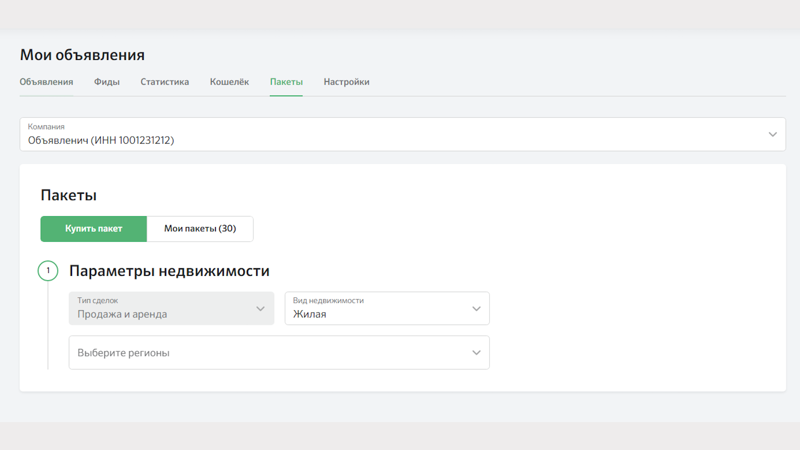
Task: Expand the regions selector chevron
Action: [476, 352]
